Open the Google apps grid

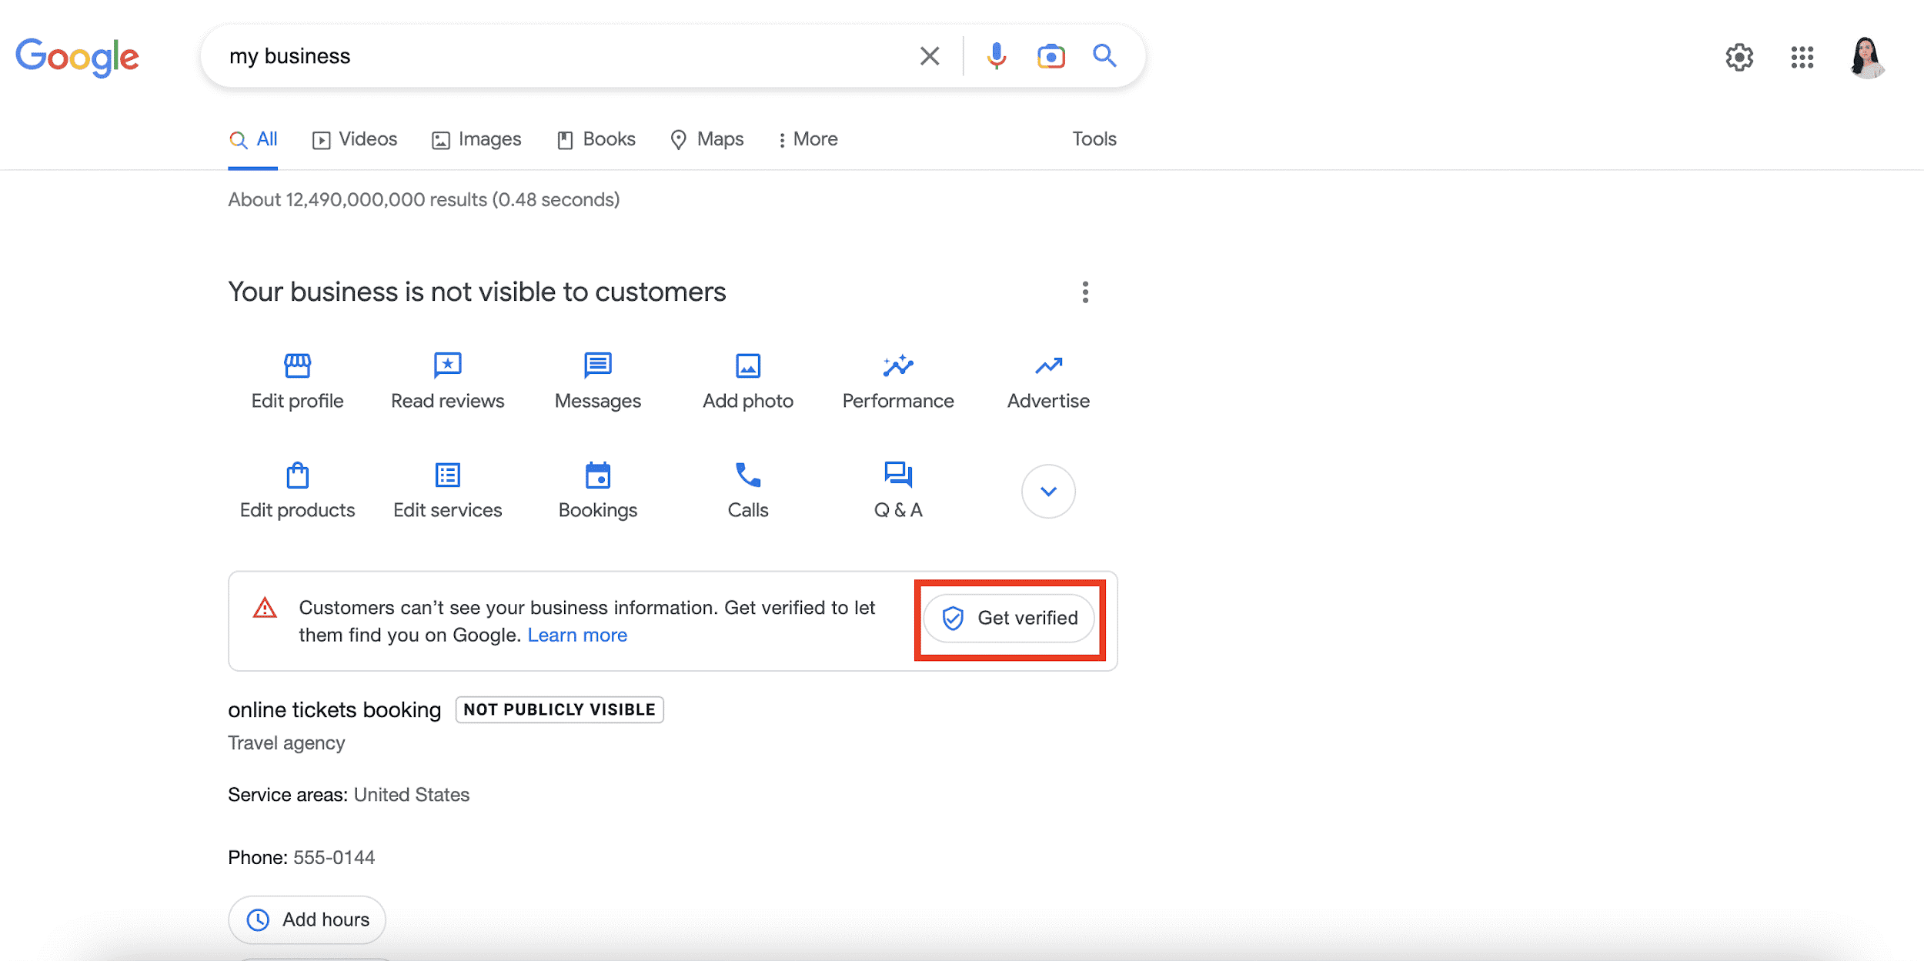[1802, 57]
